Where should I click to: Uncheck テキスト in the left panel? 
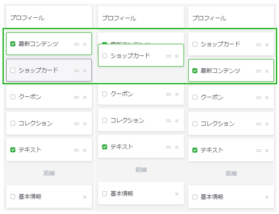[x=13, y=150]
